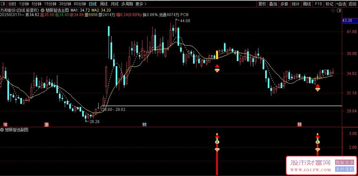The width and height of the screenshot is (358, 176).
Task: Click the 复权 adjustment button
Action: (262, 4)
